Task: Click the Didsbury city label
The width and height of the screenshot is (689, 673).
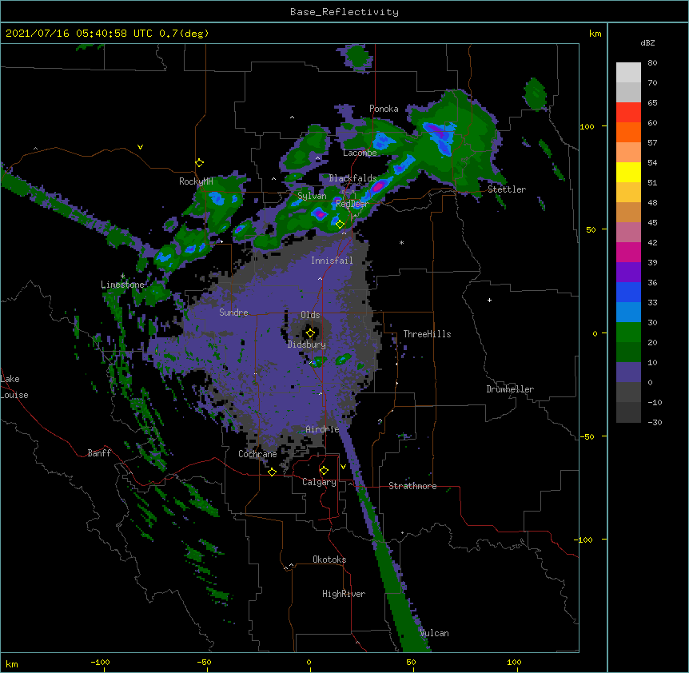Action: [x=306, y=344]
